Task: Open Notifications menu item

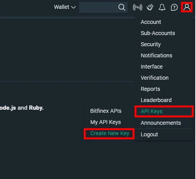Action: pos(156,55)
